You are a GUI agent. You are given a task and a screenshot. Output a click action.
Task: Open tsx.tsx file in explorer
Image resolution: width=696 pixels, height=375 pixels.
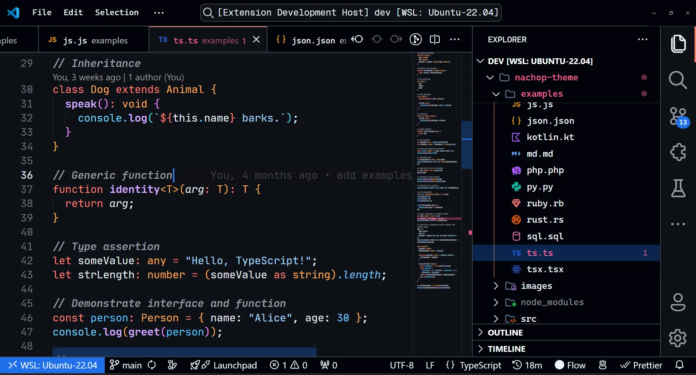point(566,269)
